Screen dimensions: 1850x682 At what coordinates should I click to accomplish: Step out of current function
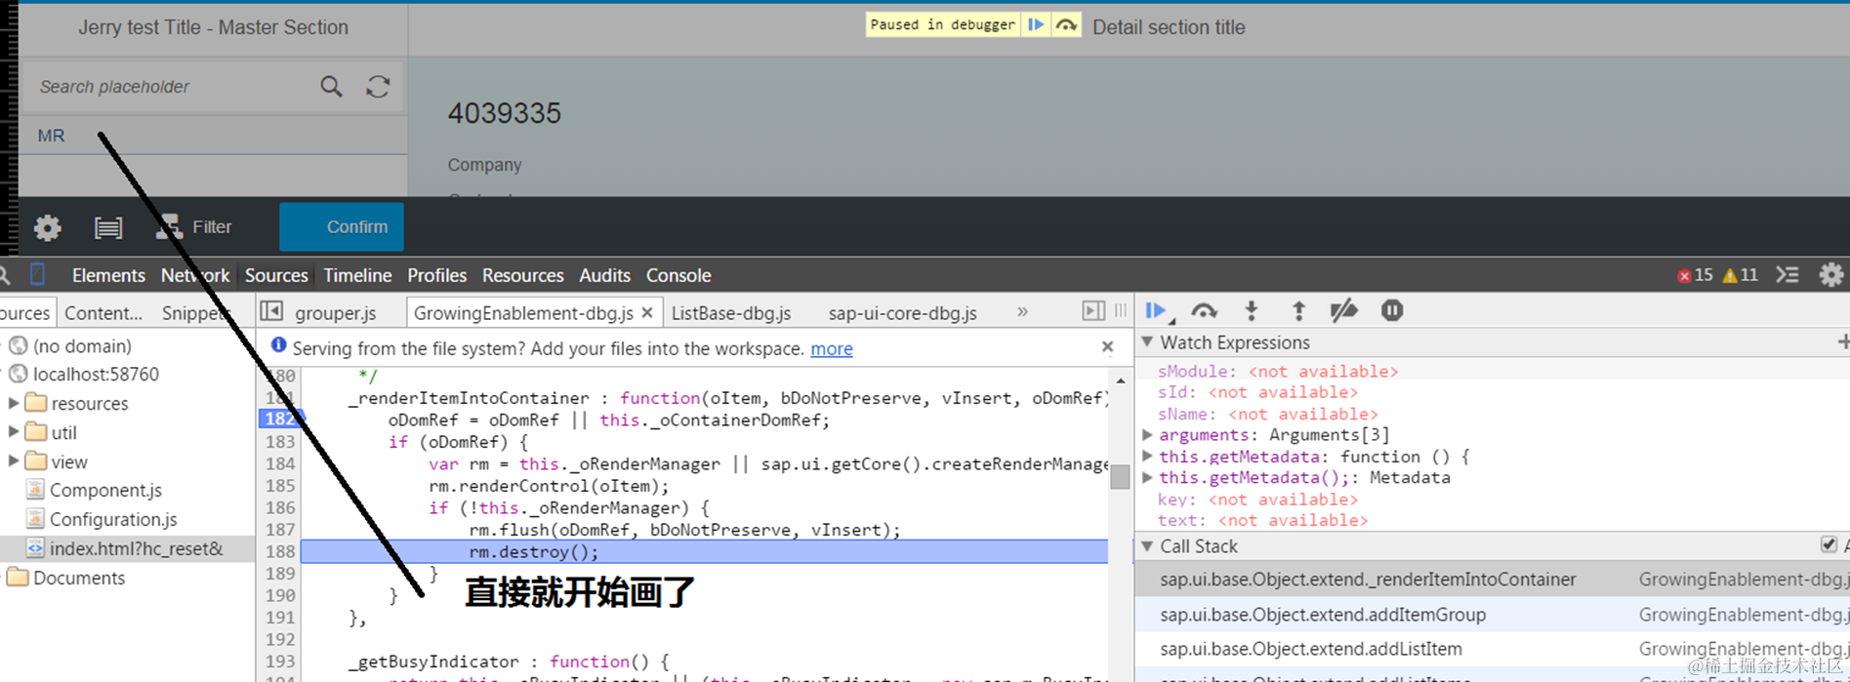[x=1298, y=310]
